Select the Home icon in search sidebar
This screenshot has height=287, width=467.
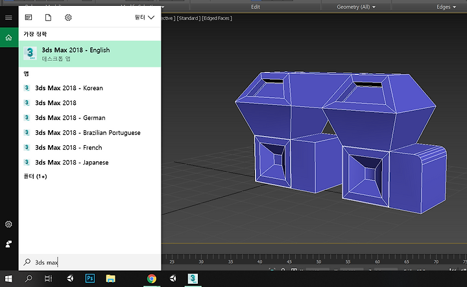click(x=8, y=38)
